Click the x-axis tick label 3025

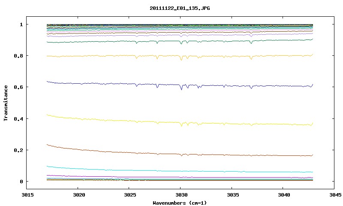130,195
